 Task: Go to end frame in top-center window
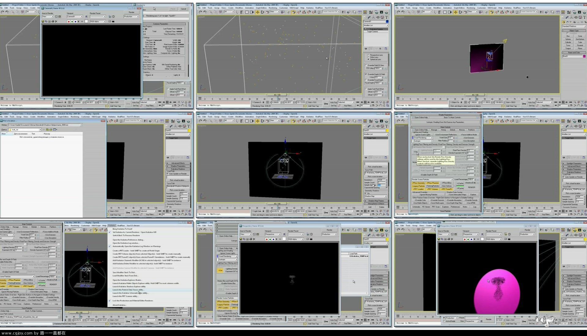tap(373, 102)
